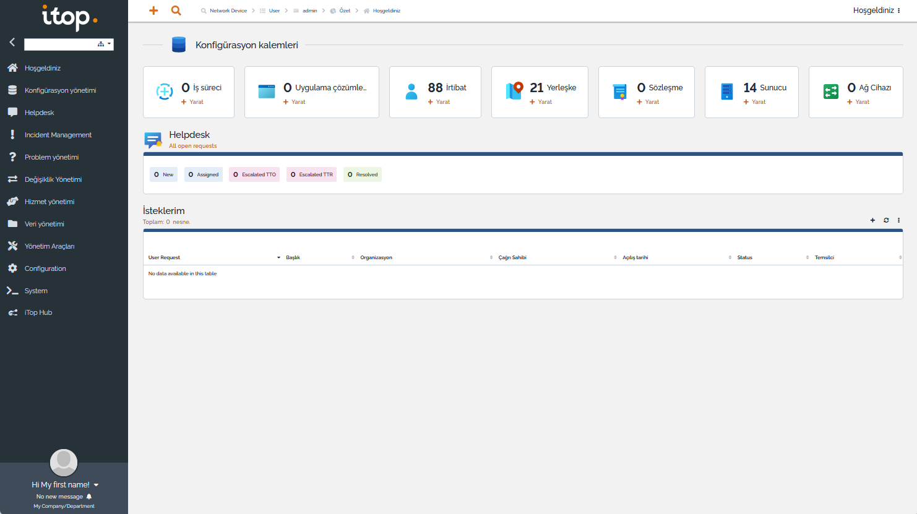Open the organization filter dropdown

[104, 44]
